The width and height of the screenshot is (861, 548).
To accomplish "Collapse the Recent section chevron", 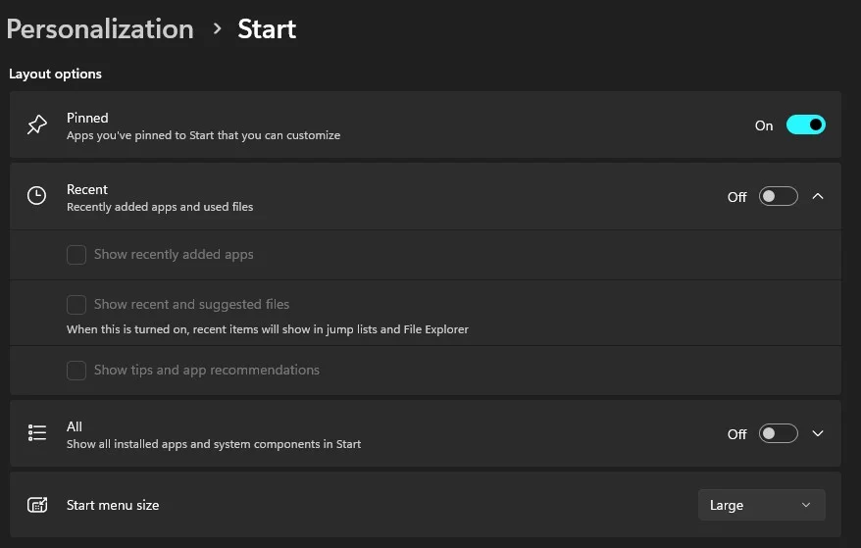I will pyautogui.click(x=818, y=196).
